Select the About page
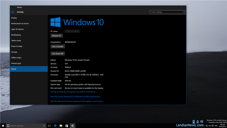227x128 pixels. [x=29, y=69]
